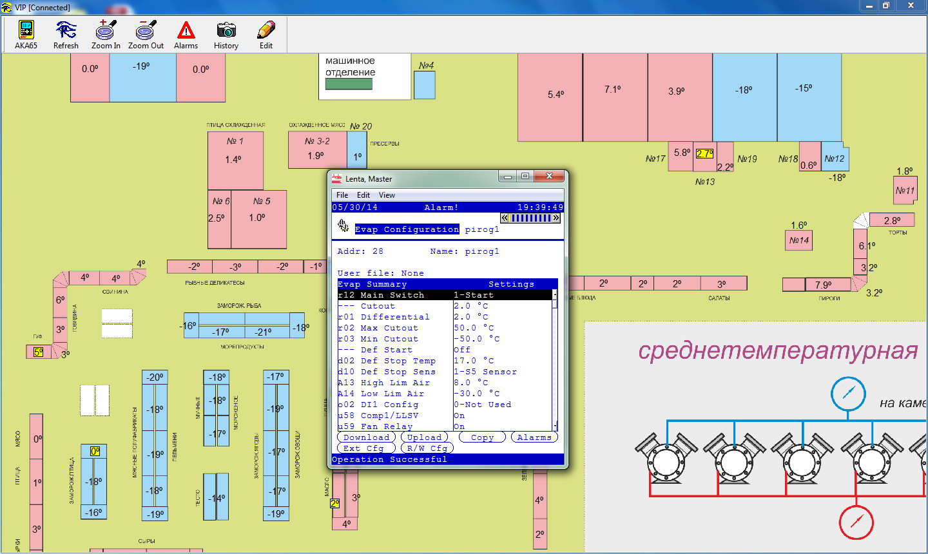Click the yellow 5° alarm indicator near ГФ

pos(38,352)
